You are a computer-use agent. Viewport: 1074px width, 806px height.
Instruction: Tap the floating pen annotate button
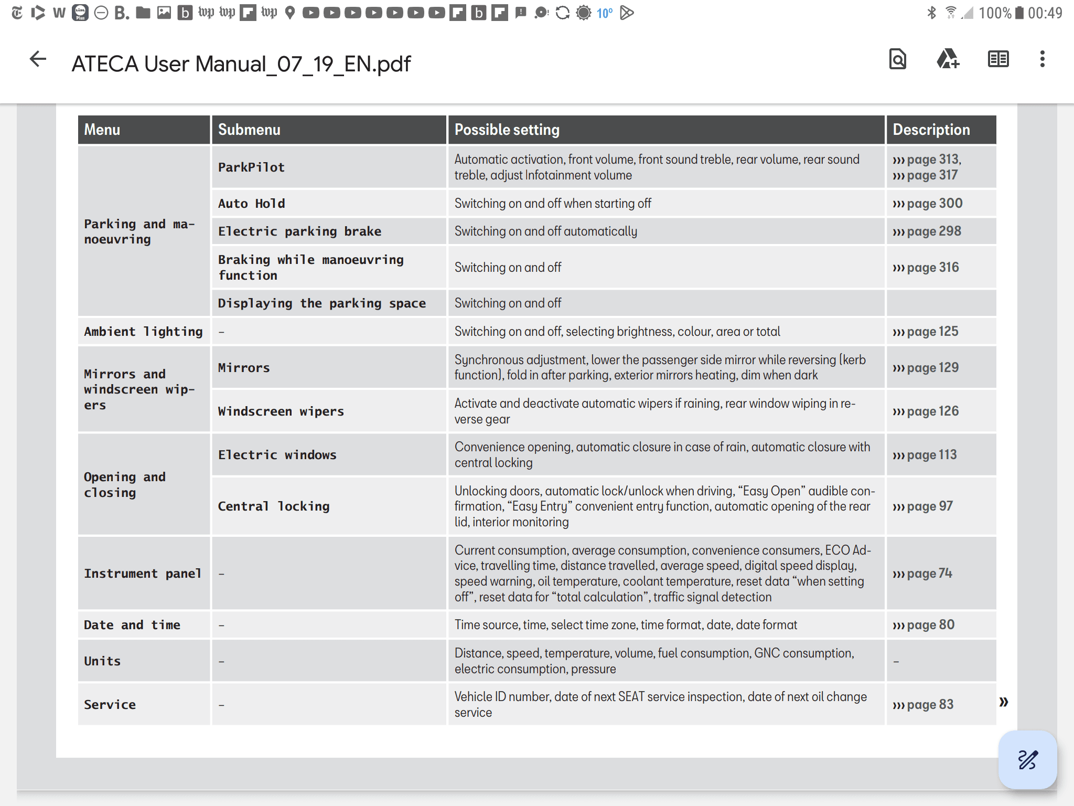pos(1027,759)
